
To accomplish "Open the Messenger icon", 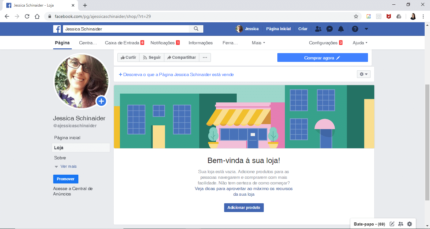I will [x=330, y=29].
